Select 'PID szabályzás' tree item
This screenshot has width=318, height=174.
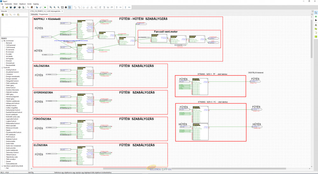(x=10, y=135)
